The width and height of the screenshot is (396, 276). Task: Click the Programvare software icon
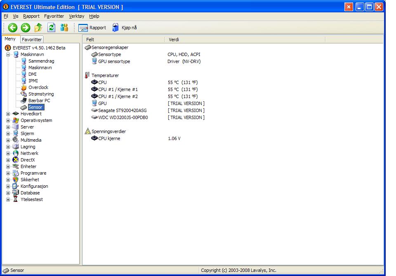16,173
